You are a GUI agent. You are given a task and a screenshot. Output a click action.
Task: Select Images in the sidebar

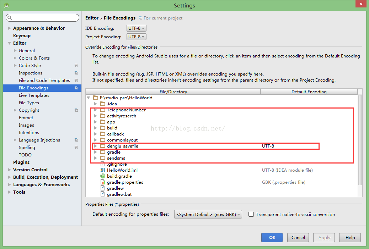(x=26, y=125)
